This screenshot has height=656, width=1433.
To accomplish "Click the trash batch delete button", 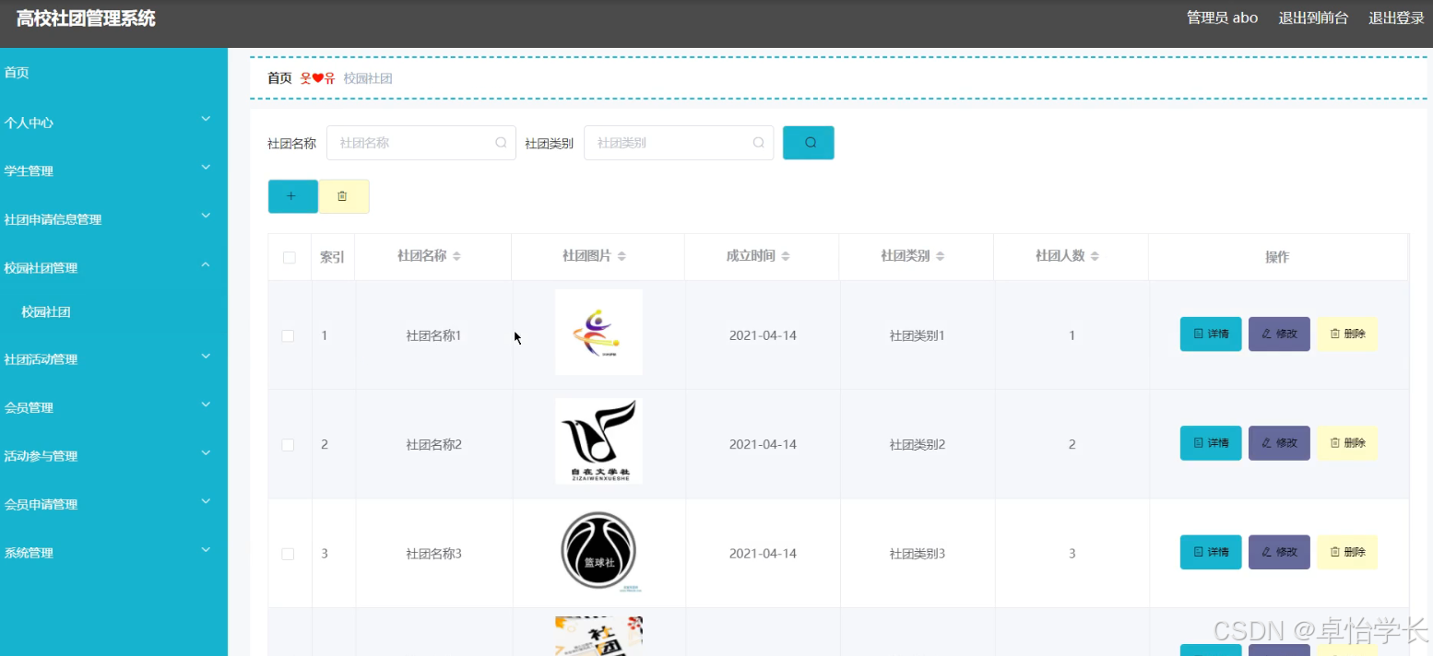I will [343, 196].
